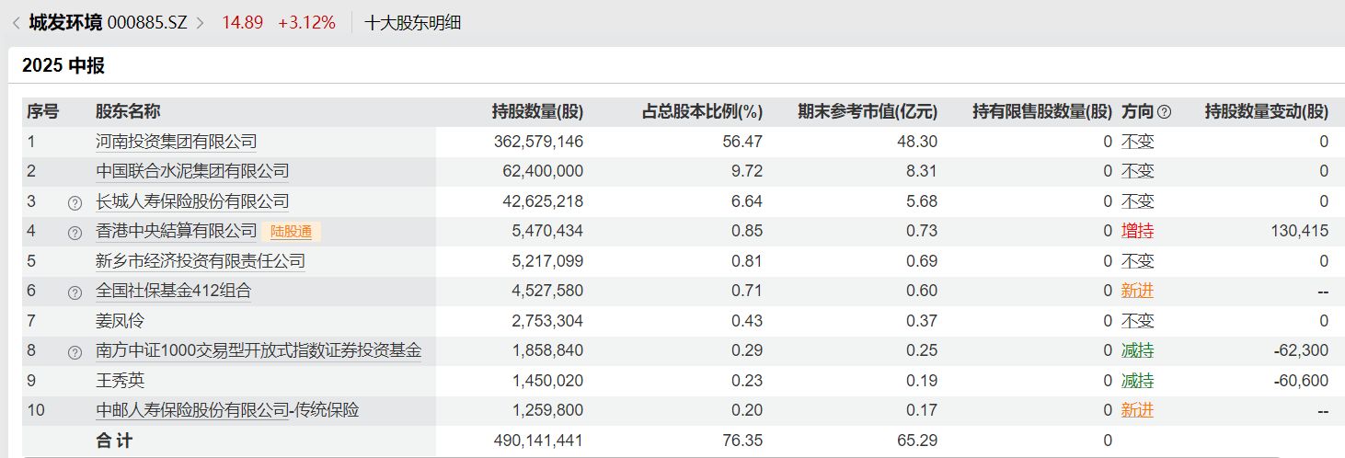
Task: Sort by 占总股本比例(%) column header
Action: (701, 112)
